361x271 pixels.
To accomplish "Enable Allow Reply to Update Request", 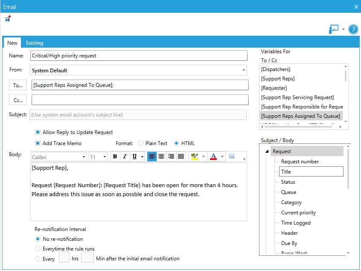I will 38,132.
